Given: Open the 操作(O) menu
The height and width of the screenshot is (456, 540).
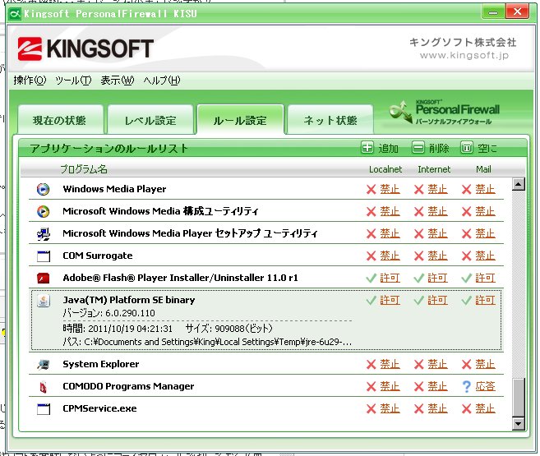Looking at the screenshot, I should click(30, 81).
